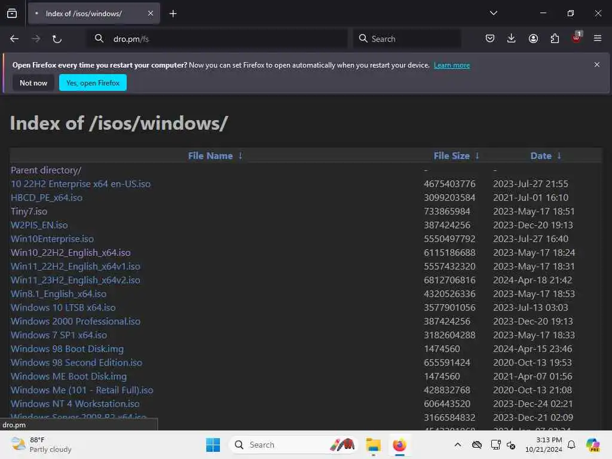Open Windows 98 Second Edition.iso link
Image resolution: width=612 pixels, height=459 pixels.
point(76,363)
